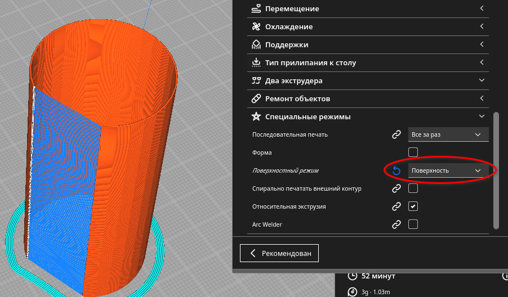Expand Охлаждение section using its chevron
This screenshot has height=297, width=508.
click(x=482, y=26)
